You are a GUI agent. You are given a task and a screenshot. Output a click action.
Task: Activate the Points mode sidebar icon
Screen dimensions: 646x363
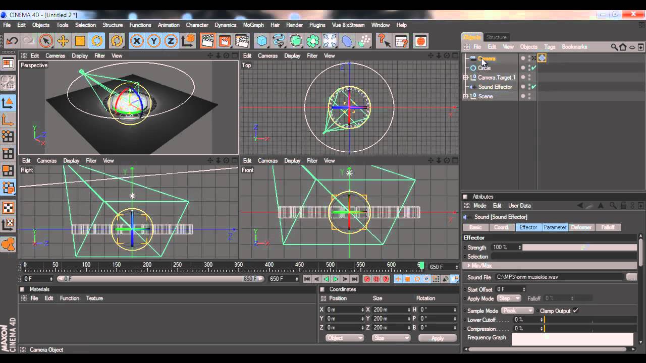[8, 137]
